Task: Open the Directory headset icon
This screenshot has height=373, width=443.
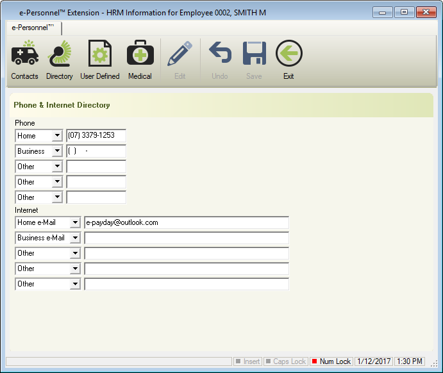Action: click(60, 53)
